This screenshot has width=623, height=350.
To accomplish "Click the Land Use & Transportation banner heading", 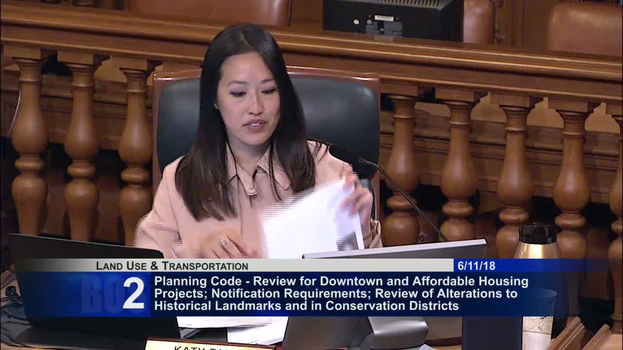I will (172, 266).
